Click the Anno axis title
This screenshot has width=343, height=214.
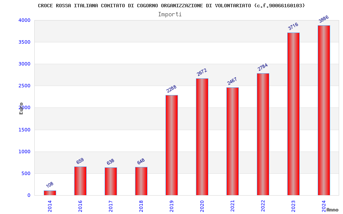click(332, 210)
